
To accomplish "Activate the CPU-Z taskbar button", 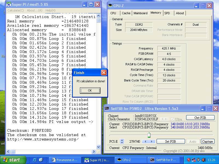I will point(131,160).
